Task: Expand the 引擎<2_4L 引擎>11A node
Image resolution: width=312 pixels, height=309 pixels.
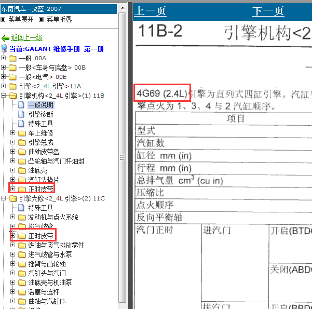Action: tap(3, 86)
